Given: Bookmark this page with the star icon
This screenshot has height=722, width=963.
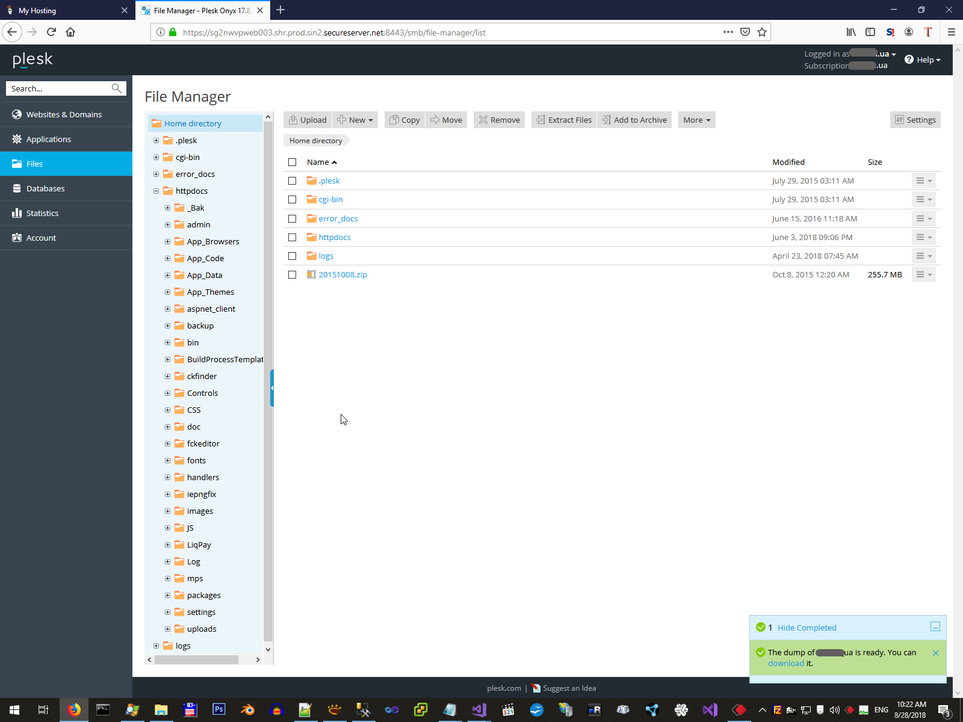Looking at the screenshot, I should [762, 32].
